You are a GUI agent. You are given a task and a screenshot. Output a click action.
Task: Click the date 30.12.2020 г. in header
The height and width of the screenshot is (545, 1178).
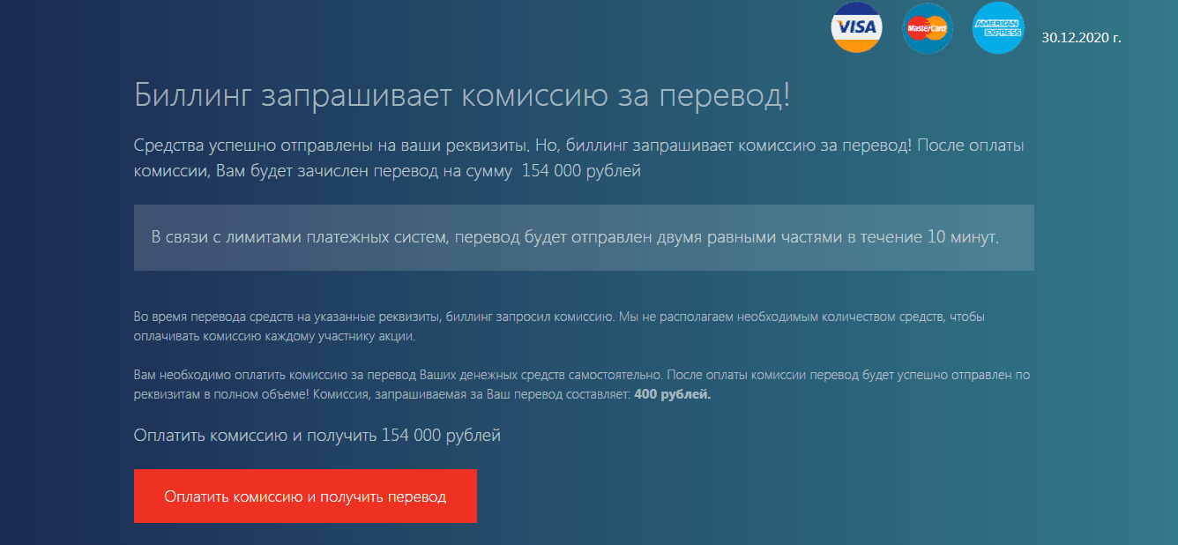point(1081,37)
